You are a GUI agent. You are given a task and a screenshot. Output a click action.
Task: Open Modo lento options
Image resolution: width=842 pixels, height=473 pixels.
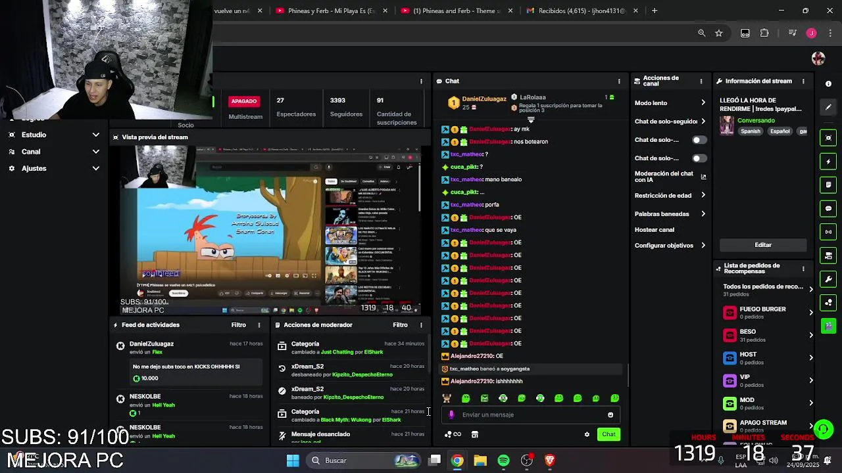click(670, 103)
